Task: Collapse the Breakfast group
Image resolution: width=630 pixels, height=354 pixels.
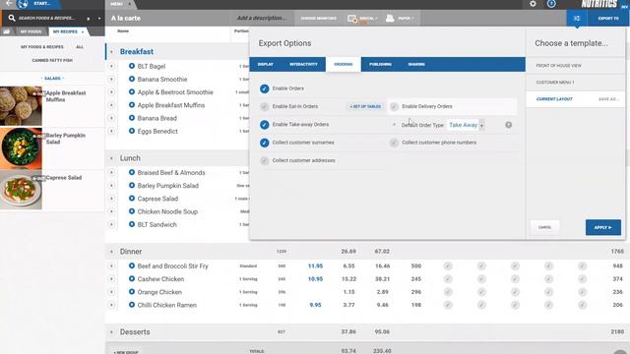Action: pos(111,52)
